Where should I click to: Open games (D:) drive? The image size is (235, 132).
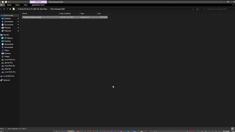pyautogui.click(x=8, y=63)
